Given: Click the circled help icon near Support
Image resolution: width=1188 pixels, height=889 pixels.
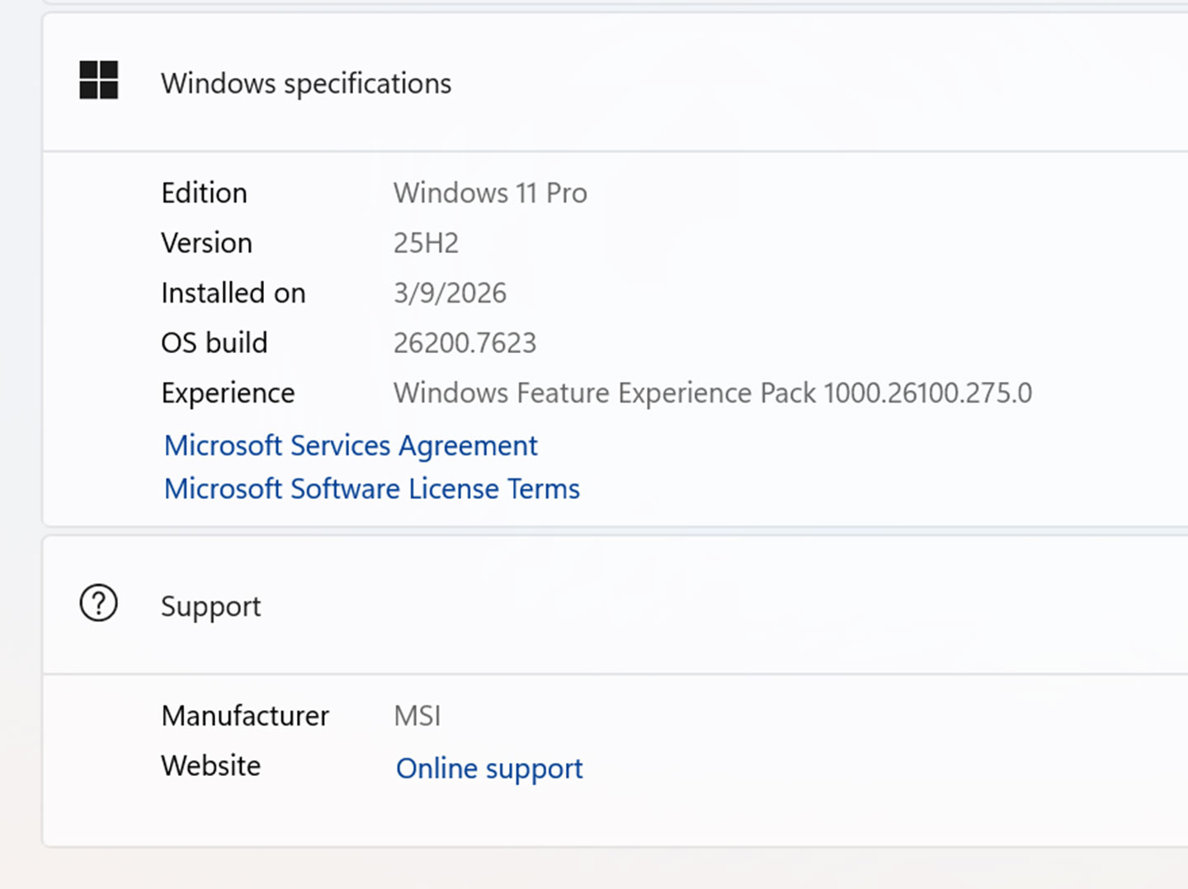Looking at the screenshot, I should pyautogui.click(x=97, y=604).
